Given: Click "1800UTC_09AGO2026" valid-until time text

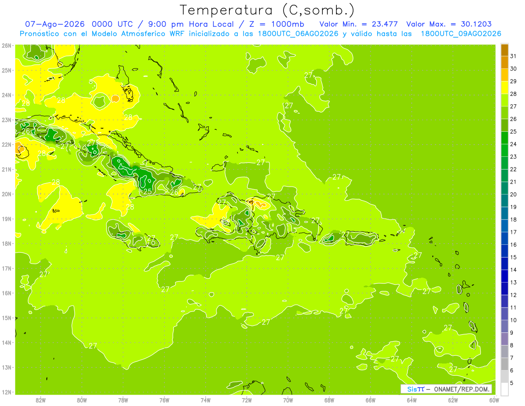Looking at the screenshot, I should [461, 34].
